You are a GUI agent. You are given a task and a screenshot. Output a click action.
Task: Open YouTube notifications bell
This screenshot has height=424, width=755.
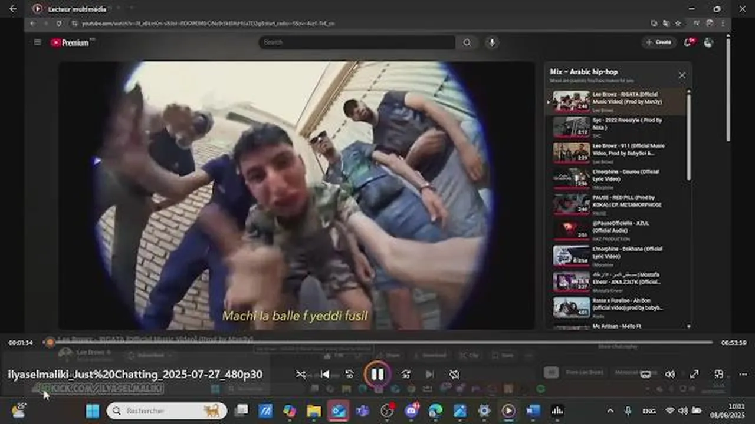(x=688, y=42)
